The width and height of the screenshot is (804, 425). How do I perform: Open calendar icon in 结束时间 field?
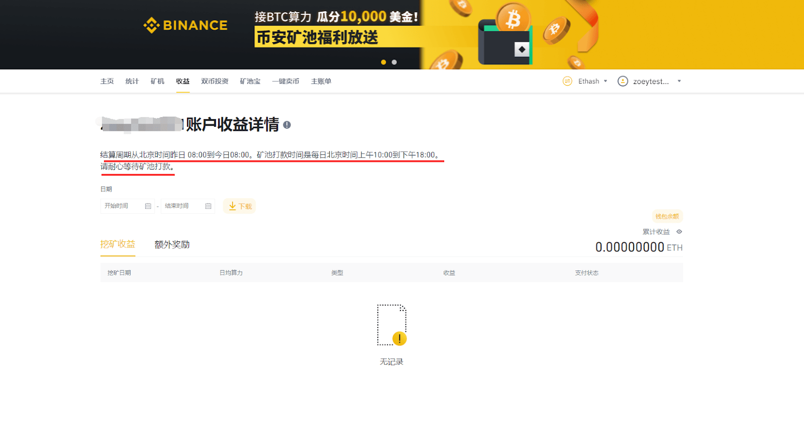click(209, 206)
